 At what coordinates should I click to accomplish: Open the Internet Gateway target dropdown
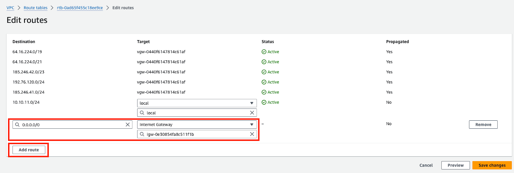(197, 125)
